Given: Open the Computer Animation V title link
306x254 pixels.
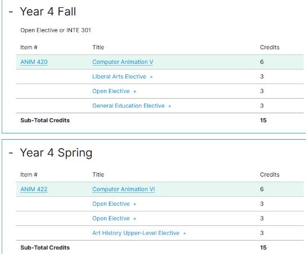Looking at the screenshot, I should [123, 62].
